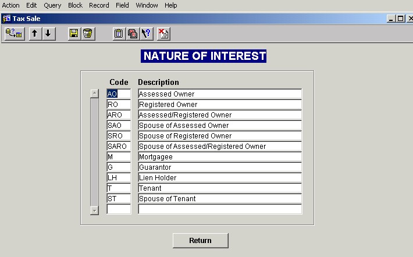The image size is (413, 257).
Task: Open the Help menu
Action: (170, 5)
